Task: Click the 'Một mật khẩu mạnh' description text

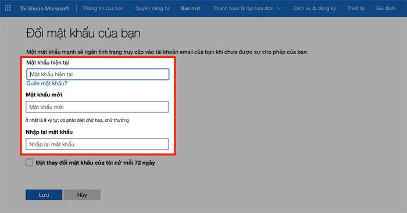Action: (167, 52)
